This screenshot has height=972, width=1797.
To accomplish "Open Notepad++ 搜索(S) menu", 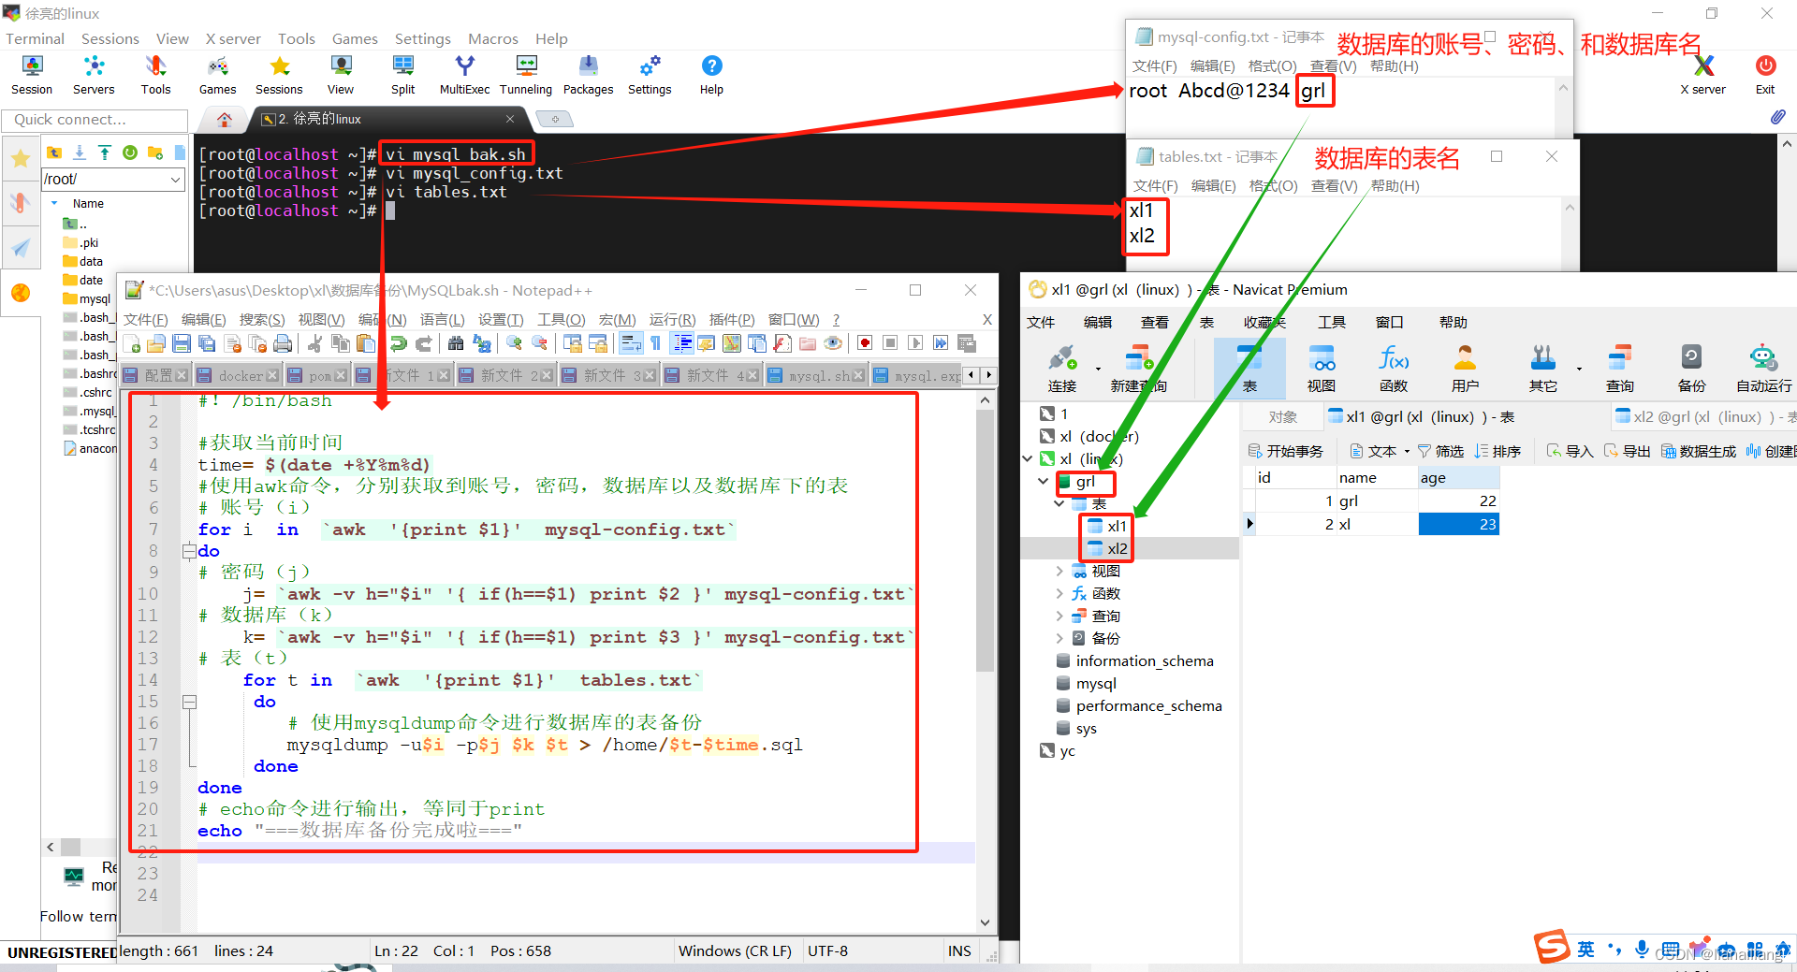I will (261, 319).
